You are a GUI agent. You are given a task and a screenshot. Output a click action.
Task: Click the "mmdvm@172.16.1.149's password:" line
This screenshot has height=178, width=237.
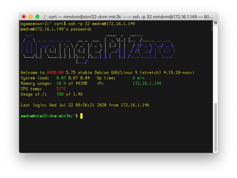click(x=56, y=29)
